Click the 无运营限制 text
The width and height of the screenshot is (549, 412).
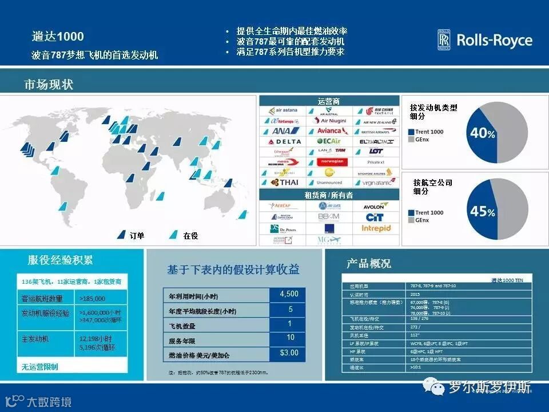tap(39, 367)
